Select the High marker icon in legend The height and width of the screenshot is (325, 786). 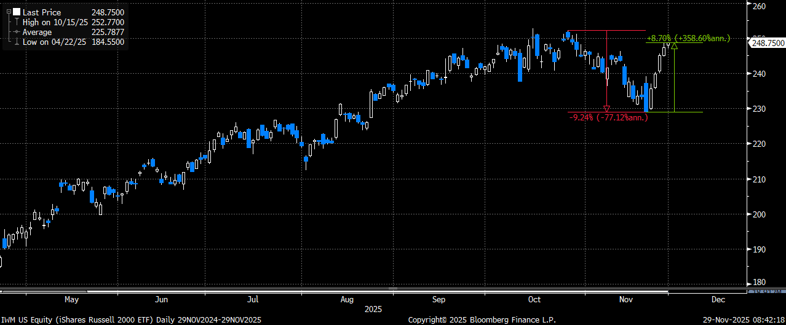point(17,22)
